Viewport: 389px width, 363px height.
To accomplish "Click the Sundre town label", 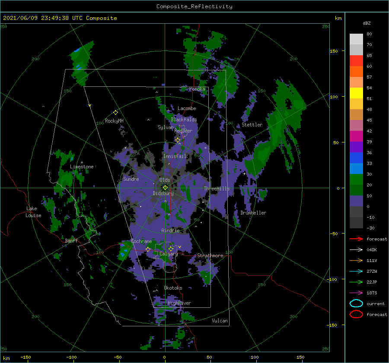I will [x=131, y=179].
